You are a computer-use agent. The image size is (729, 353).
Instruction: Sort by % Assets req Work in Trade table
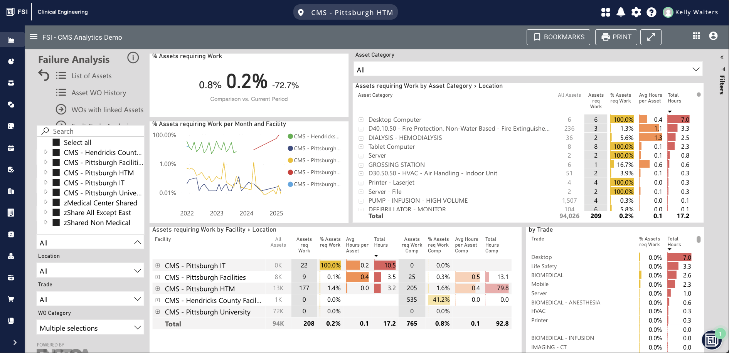coord(650,242)
